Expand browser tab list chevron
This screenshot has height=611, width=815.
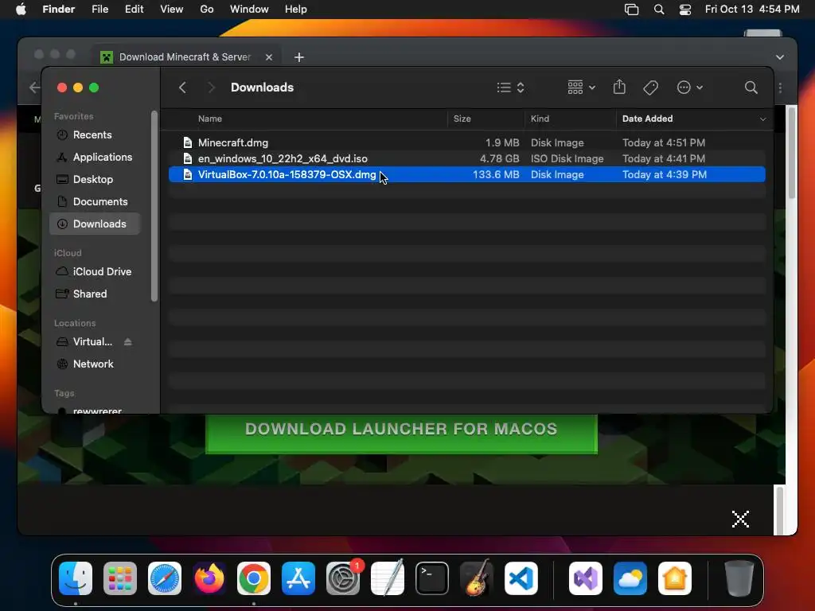pyautogui.click(x=780, y=57)
